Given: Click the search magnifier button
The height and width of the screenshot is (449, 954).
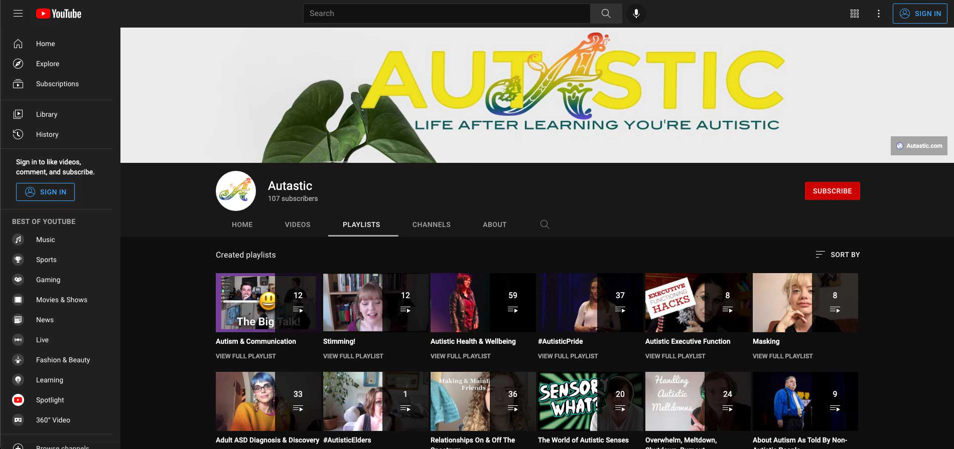Looking at the screenshot, I should click(606, 14).
